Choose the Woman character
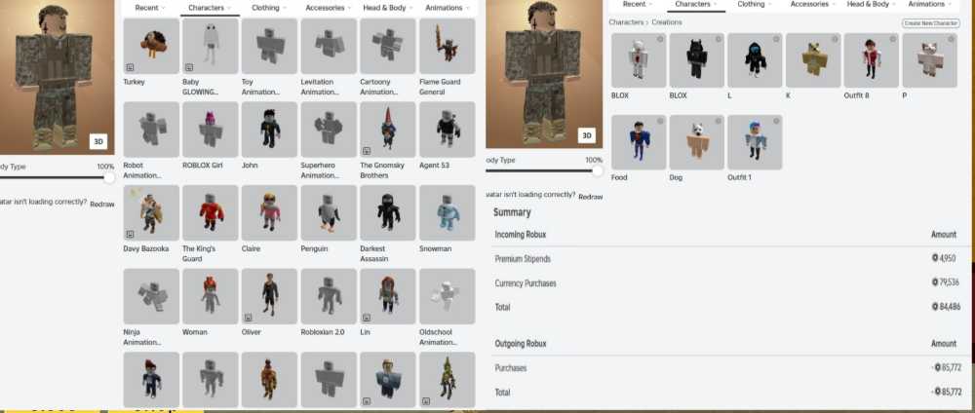This screenshot has width=975, height=413. [211, 296]
